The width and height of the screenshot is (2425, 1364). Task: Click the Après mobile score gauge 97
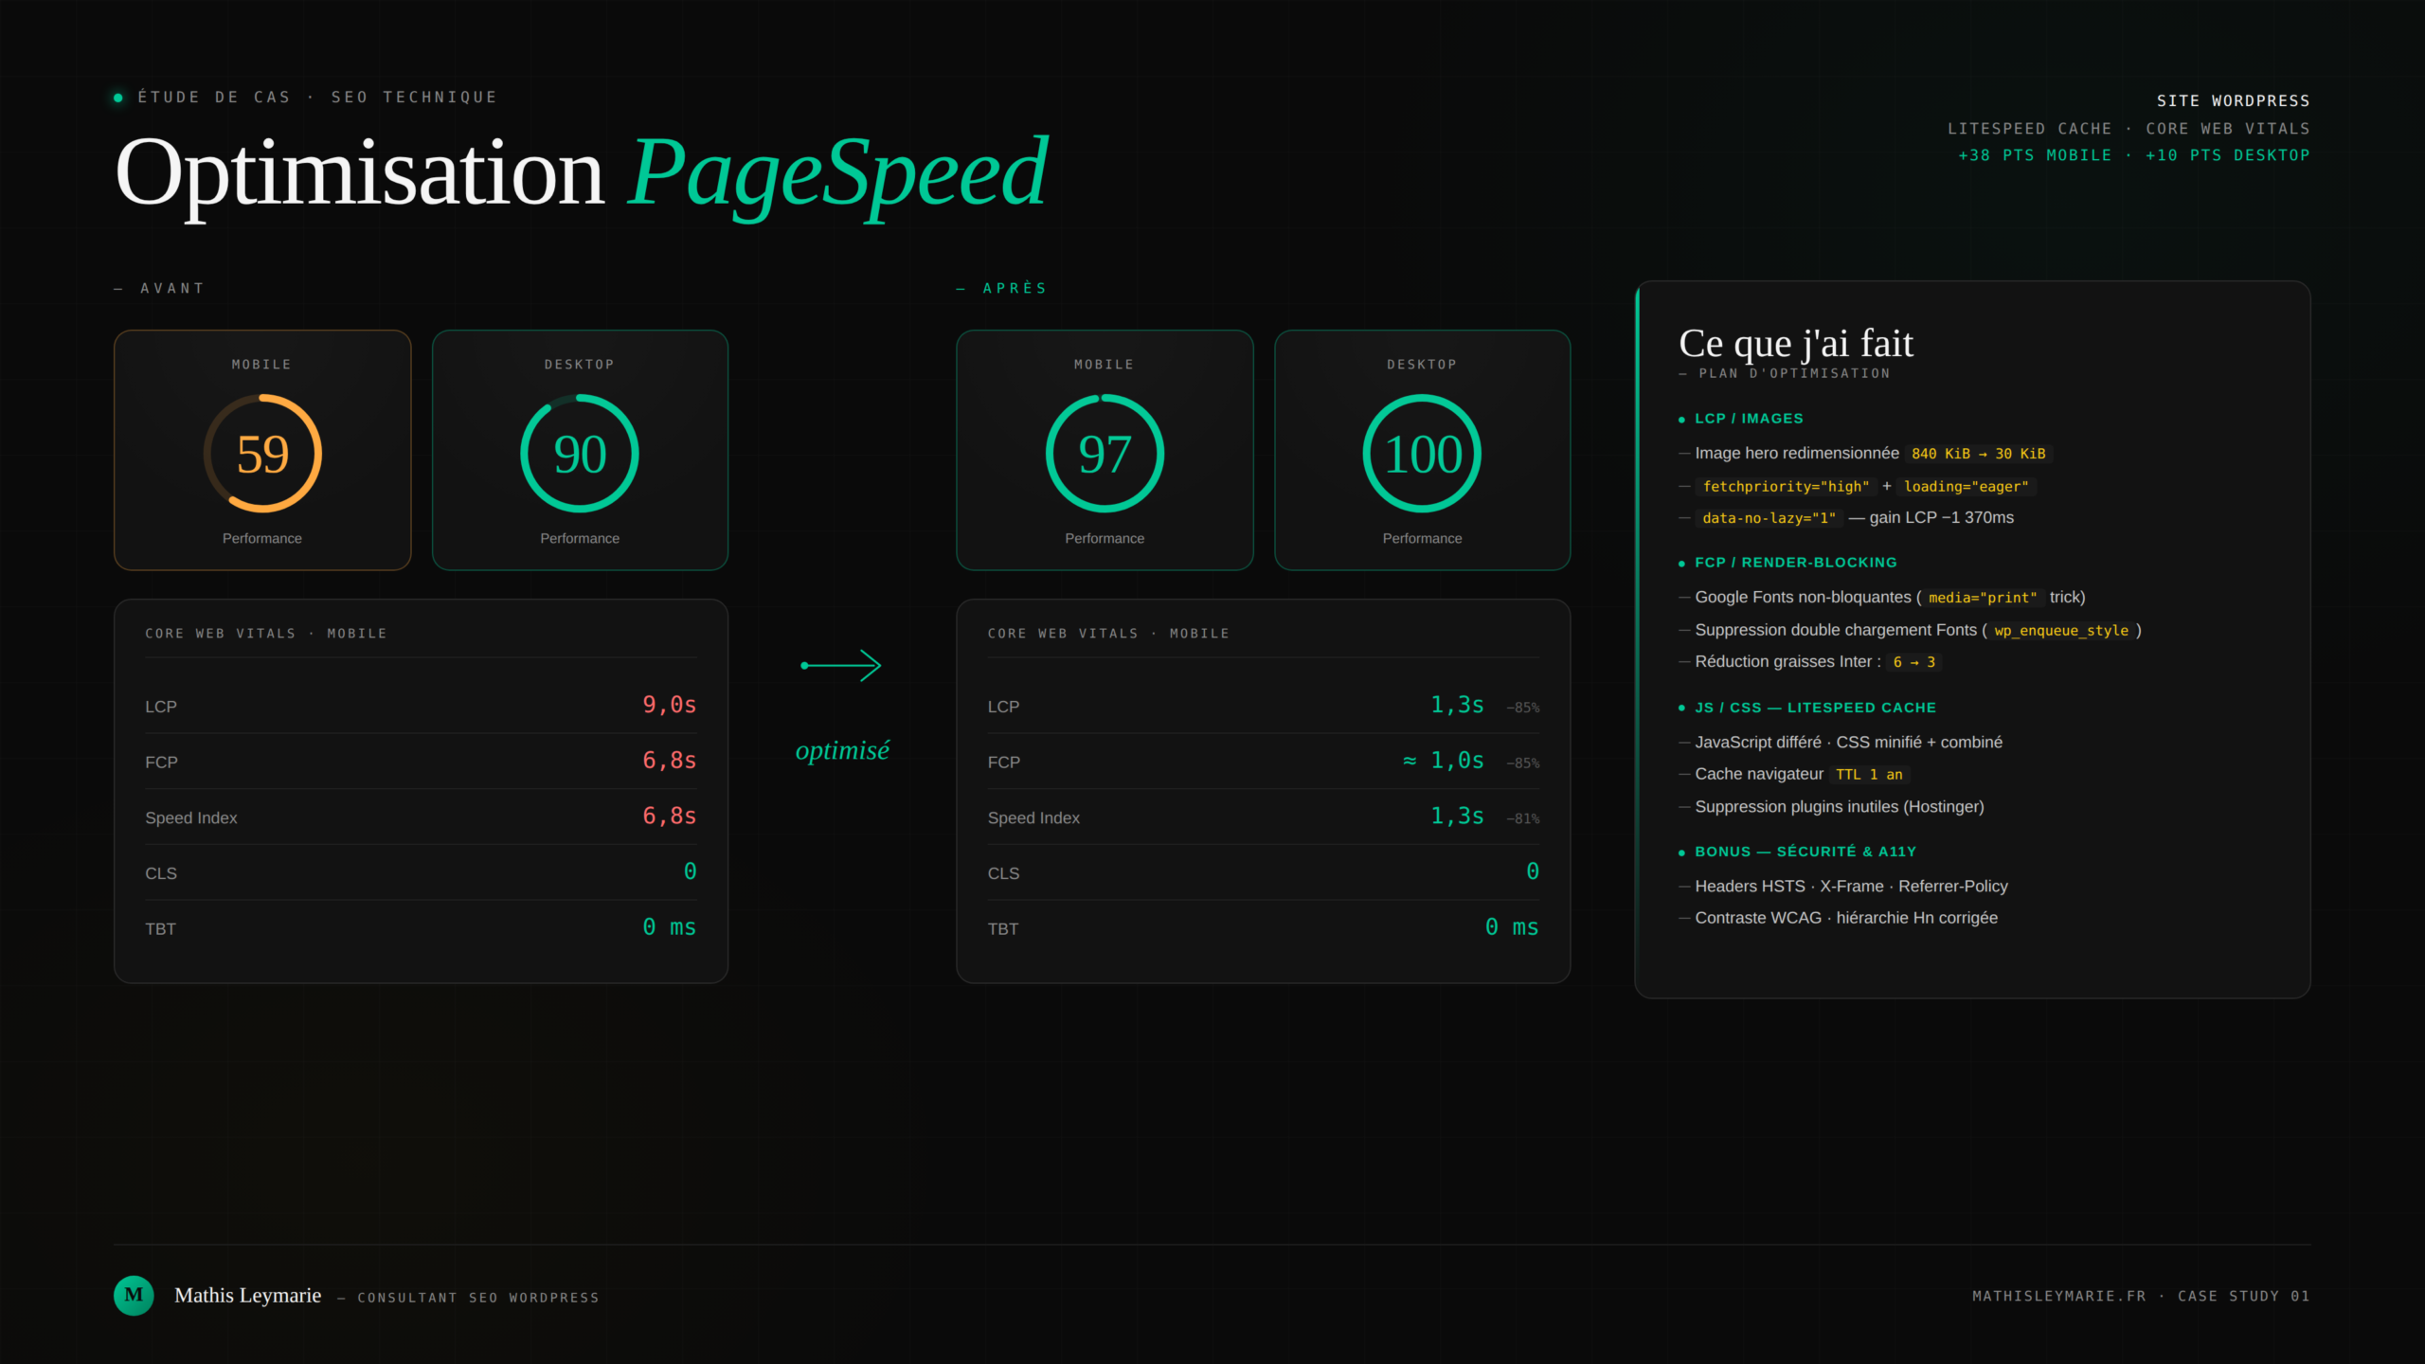point(1105,454)
